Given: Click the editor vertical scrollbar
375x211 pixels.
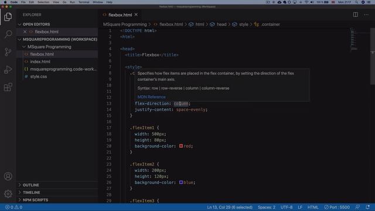Looking at the screenshot, I should coord(373,56).
